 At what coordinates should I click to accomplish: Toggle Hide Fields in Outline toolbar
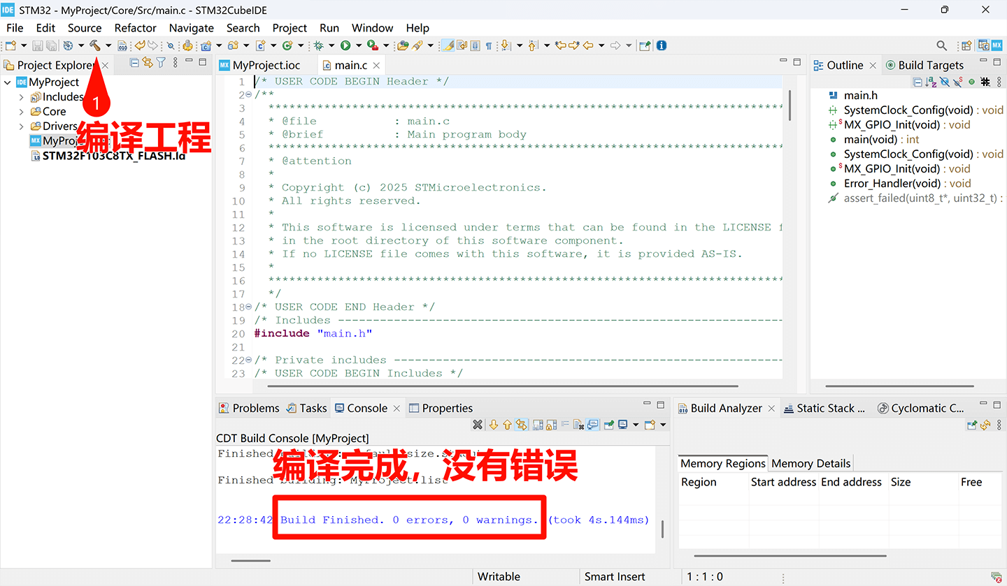[945, 82]
